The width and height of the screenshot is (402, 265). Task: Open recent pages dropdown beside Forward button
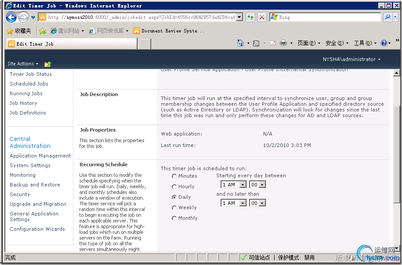[33, 18]
